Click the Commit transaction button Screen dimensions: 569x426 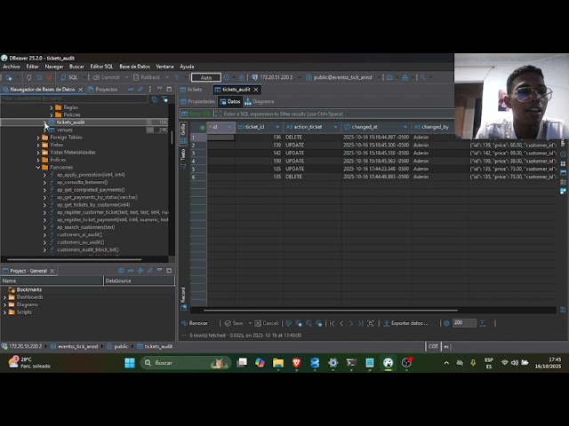pos(106,77)
